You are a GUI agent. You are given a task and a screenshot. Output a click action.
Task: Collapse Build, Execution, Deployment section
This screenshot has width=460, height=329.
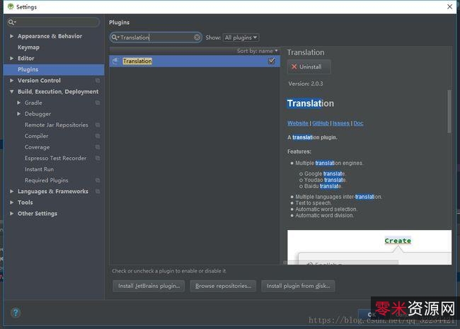(12, 92)
